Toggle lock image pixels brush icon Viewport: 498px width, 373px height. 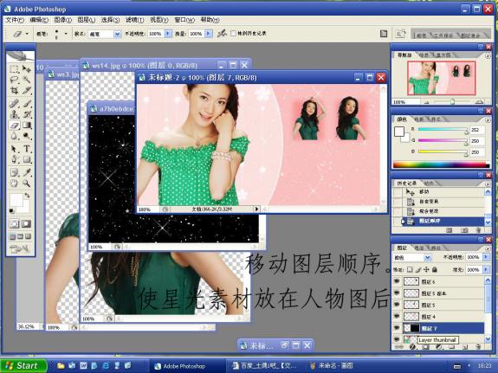[x=418, y=269]
